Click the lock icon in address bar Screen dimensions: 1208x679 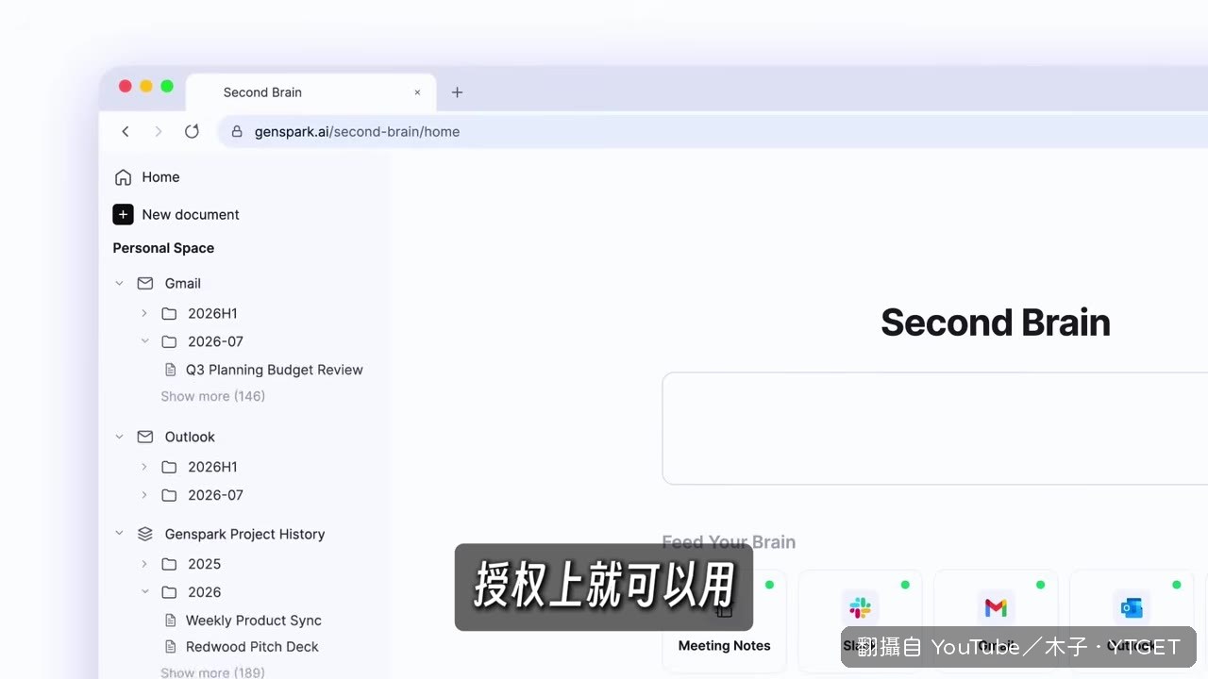237,132
